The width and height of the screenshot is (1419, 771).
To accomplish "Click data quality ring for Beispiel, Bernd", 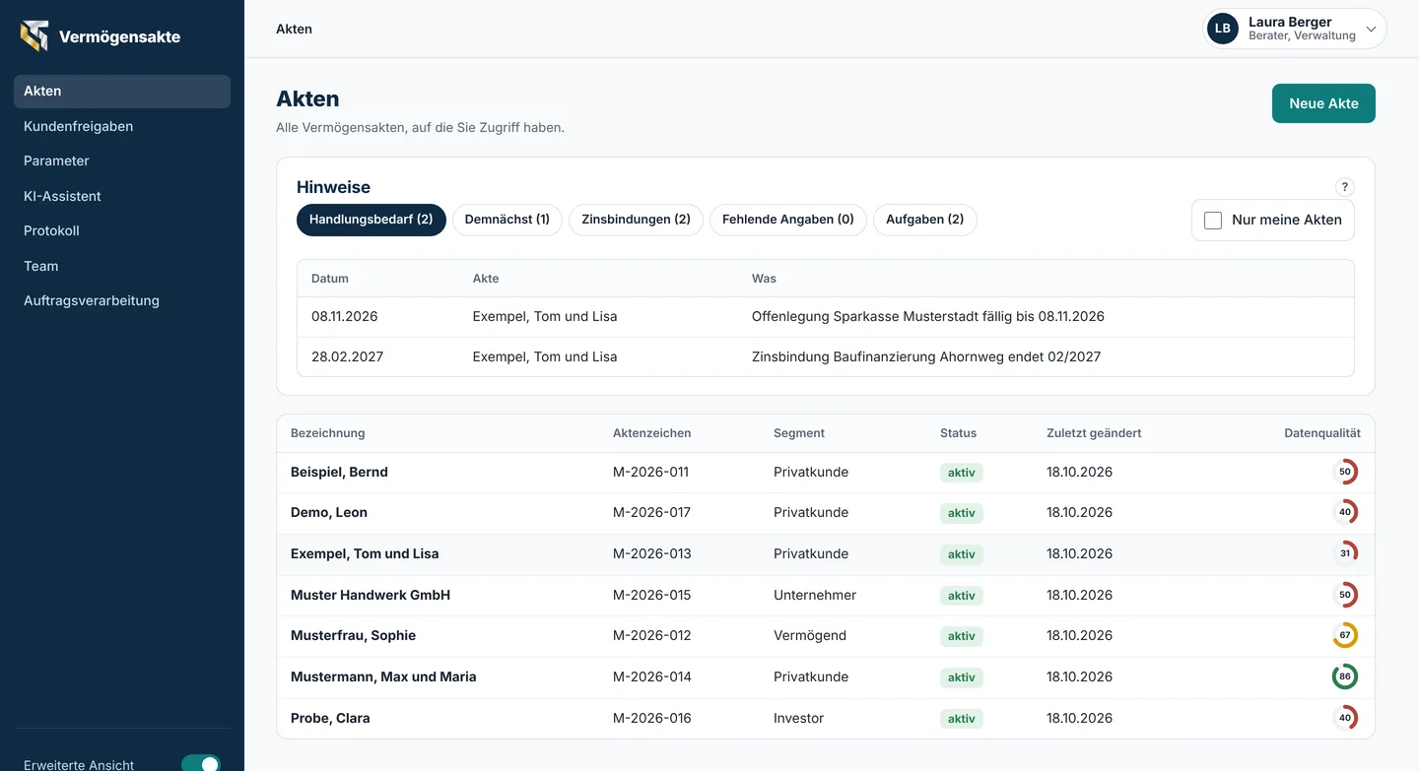I will [x=1345, y=472].
